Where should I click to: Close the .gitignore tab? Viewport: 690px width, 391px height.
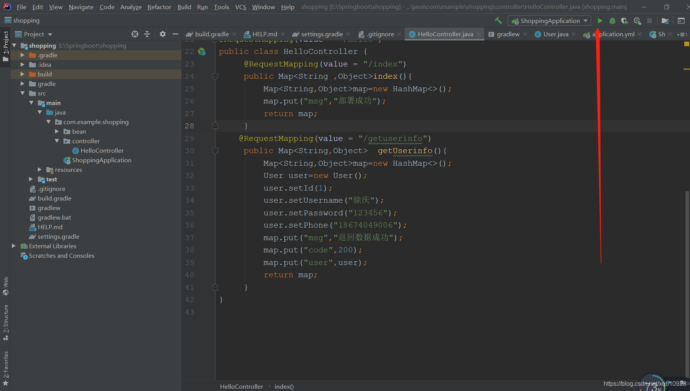(x=399, y=34)
